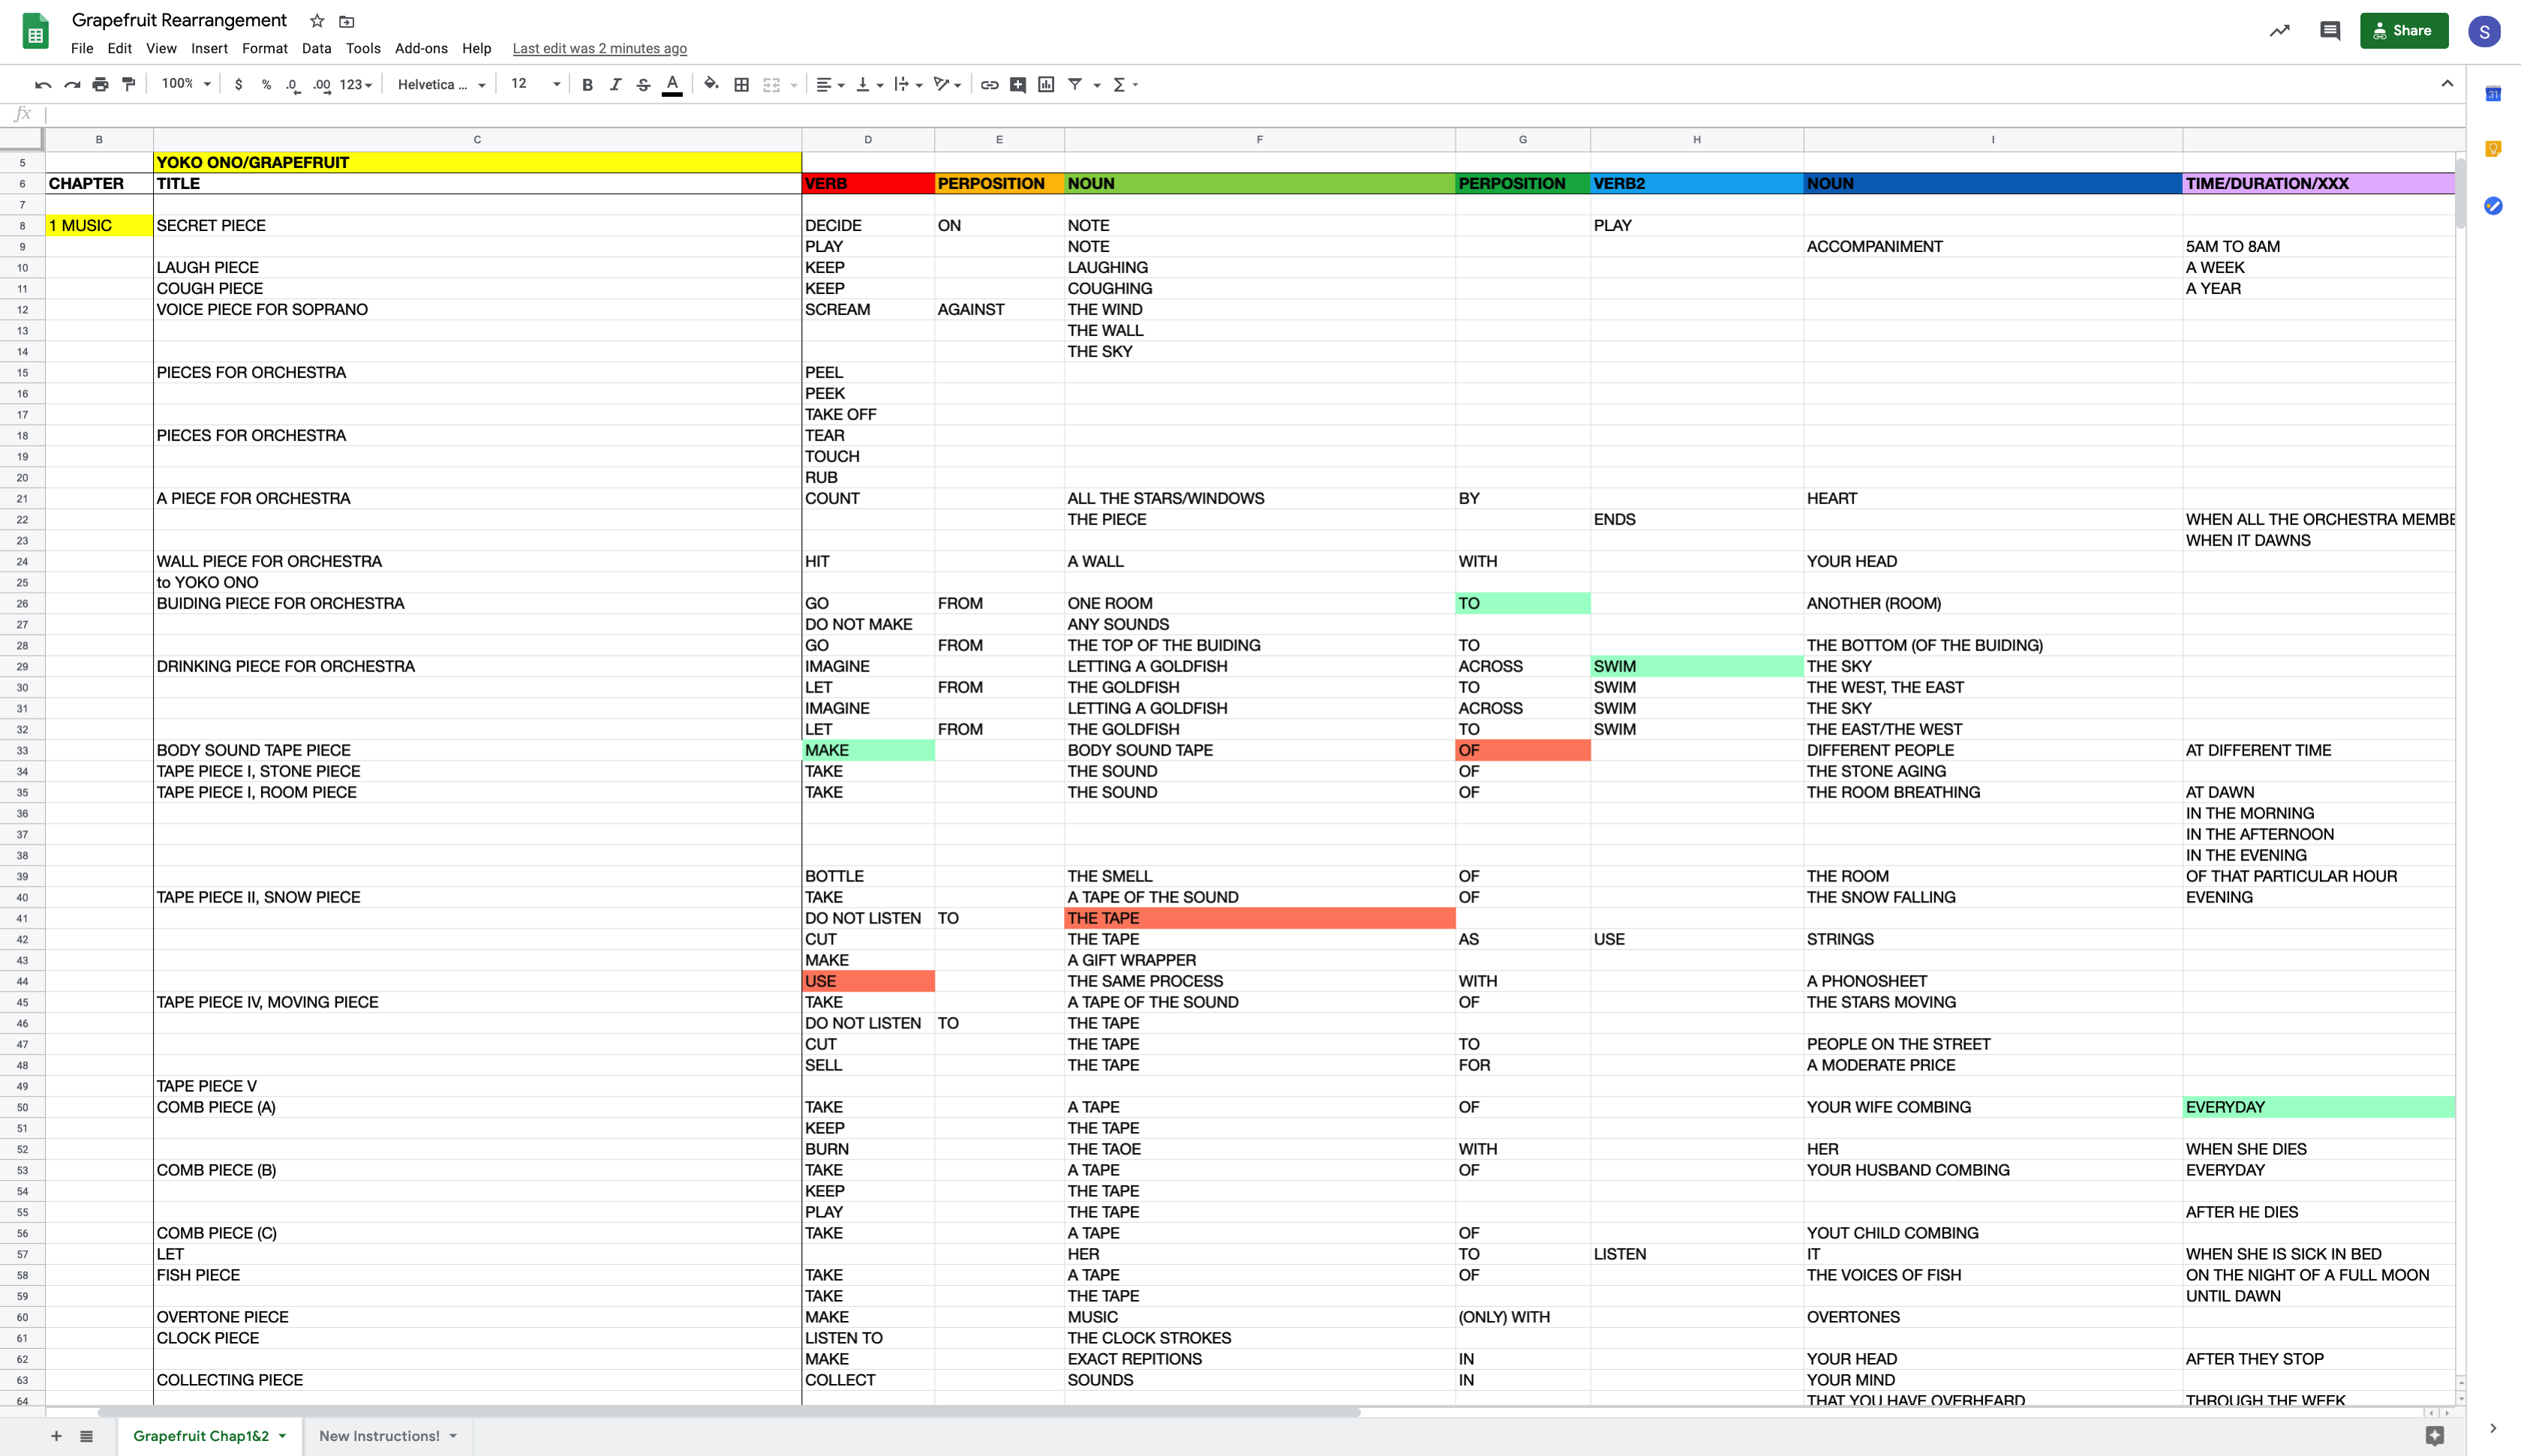This screenshot has height=1456, width=2521.
Task: Open the Borders tool
Action: [741, 85]
